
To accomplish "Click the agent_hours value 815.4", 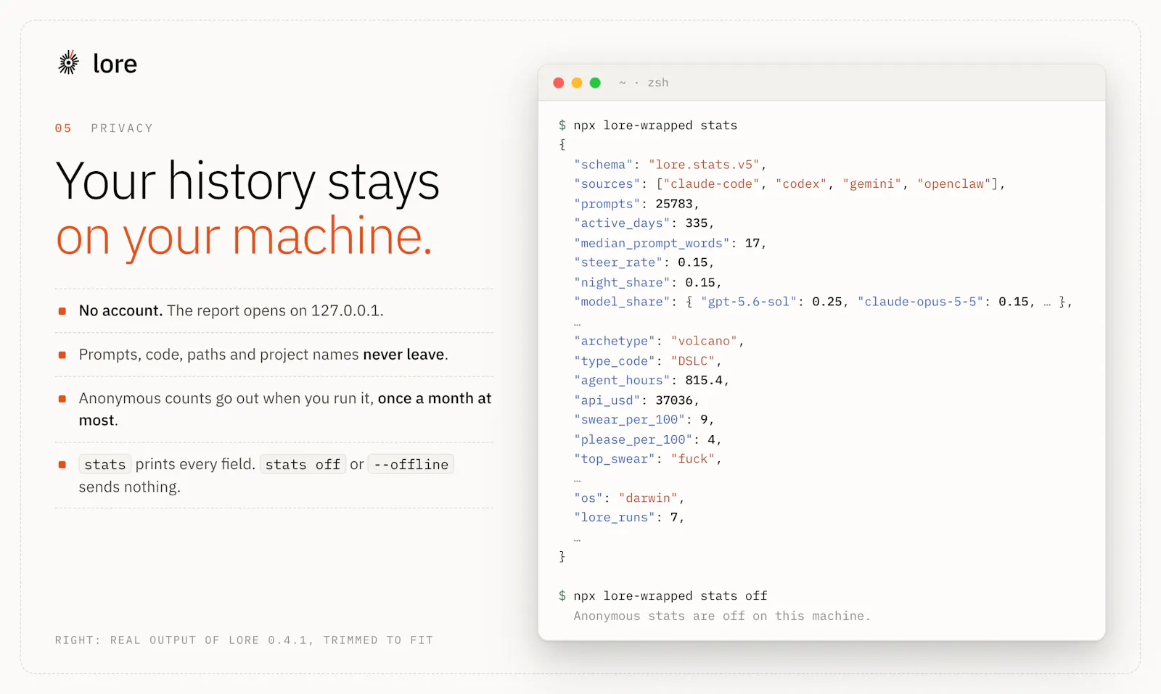I will pos(704,380).
